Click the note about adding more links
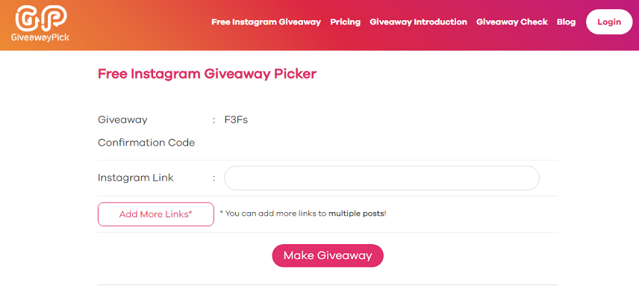 (x=303, y=214)
